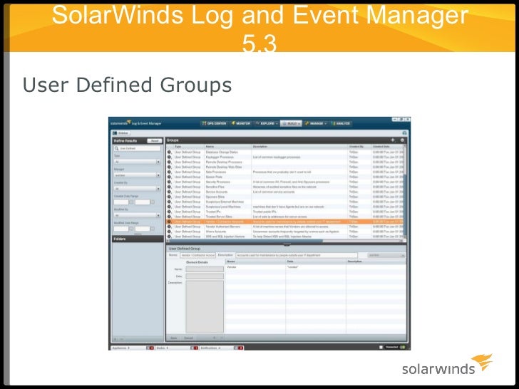Click the Reset button in Refine Results

click(x=155, y=140)
